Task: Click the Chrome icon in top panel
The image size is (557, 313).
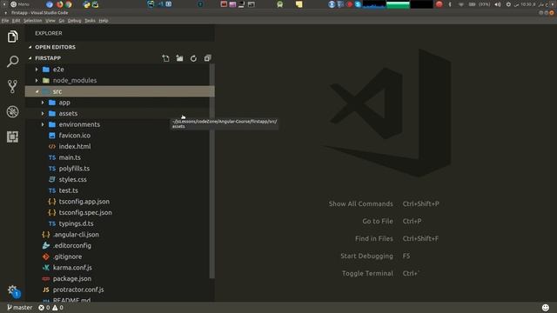Action: point(68,4)
